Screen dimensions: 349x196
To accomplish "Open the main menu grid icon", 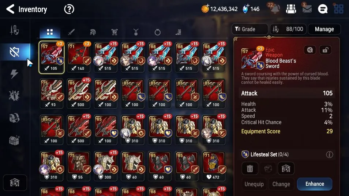I will click(x=338, y=9).
